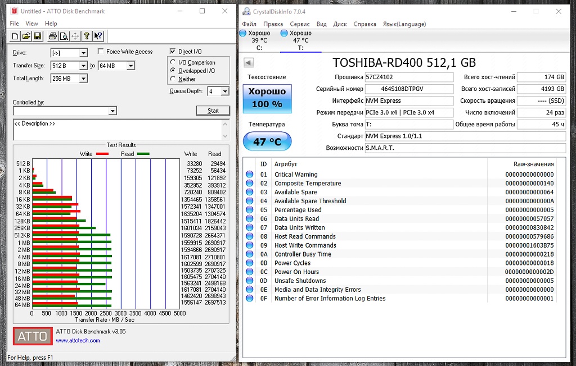Click the yellow question mark About icon
The width and height of the screenshot is (576, 366).
tap(86, 36)
